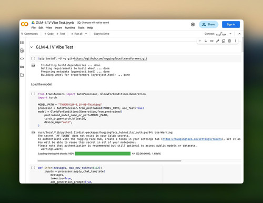Run the def infer cell
Image resolution: width=263 pixels, height=203 pixels.
pyautogui.click(x=33, y=168)
